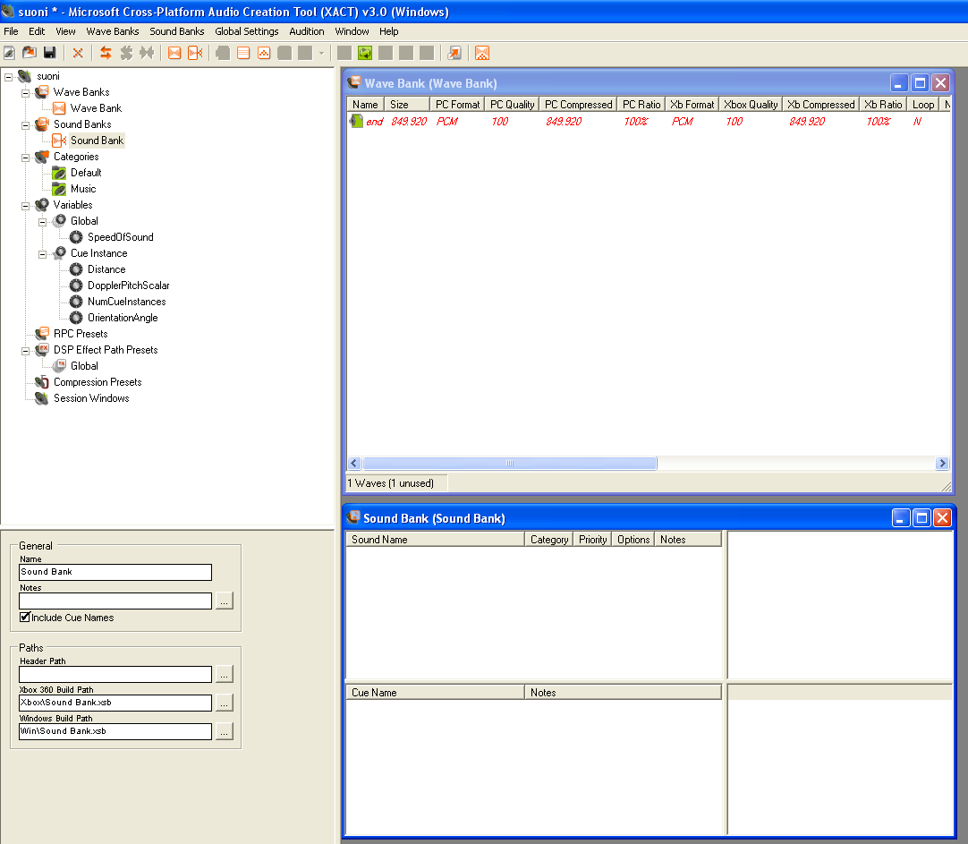Click the orange X delete toolbar icon
Viewport: 968px width, 844px height.
point(78,53)
